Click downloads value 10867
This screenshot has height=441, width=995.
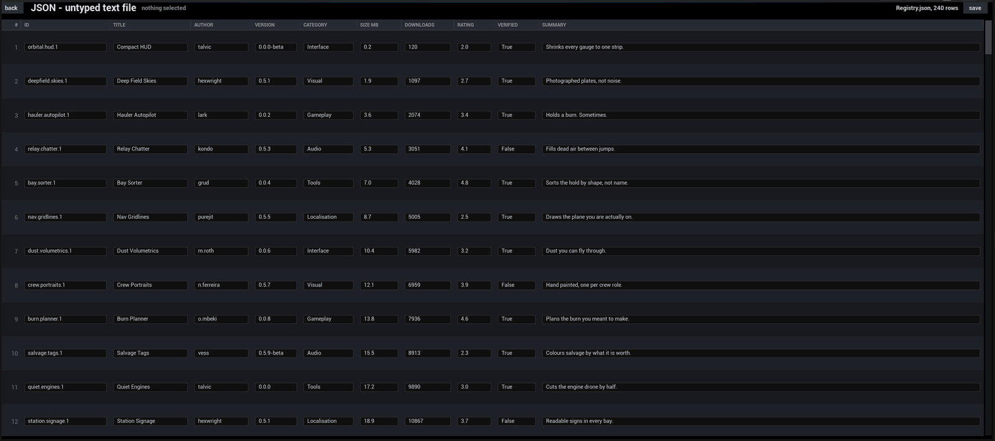(428, 421)
